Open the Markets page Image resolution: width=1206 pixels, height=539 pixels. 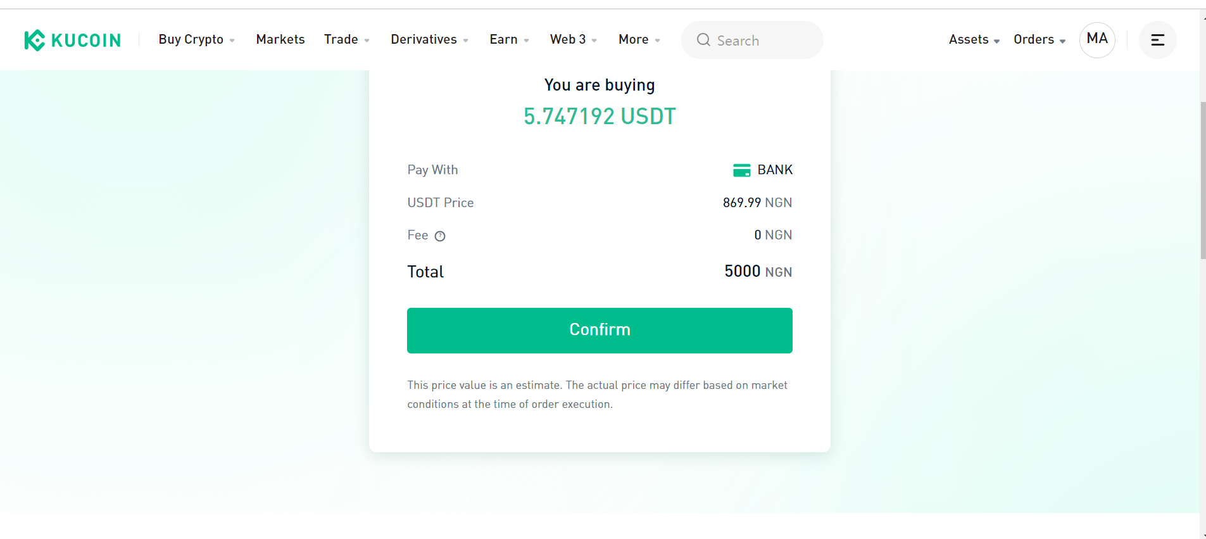280,39
